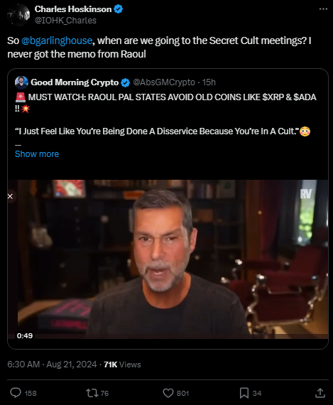
Task: Open the @bgarlinghouse mention link
Action: pos(57,40)
